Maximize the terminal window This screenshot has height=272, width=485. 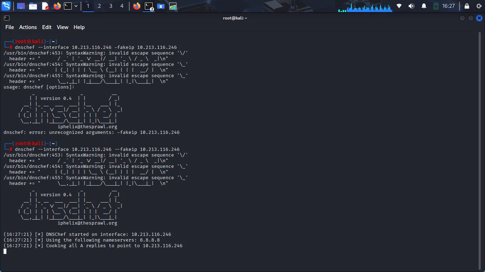(470, 18)
